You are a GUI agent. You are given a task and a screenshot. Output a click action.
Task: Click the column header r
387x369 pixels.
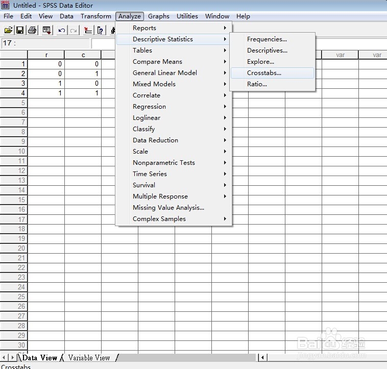[x=46, y=55]
